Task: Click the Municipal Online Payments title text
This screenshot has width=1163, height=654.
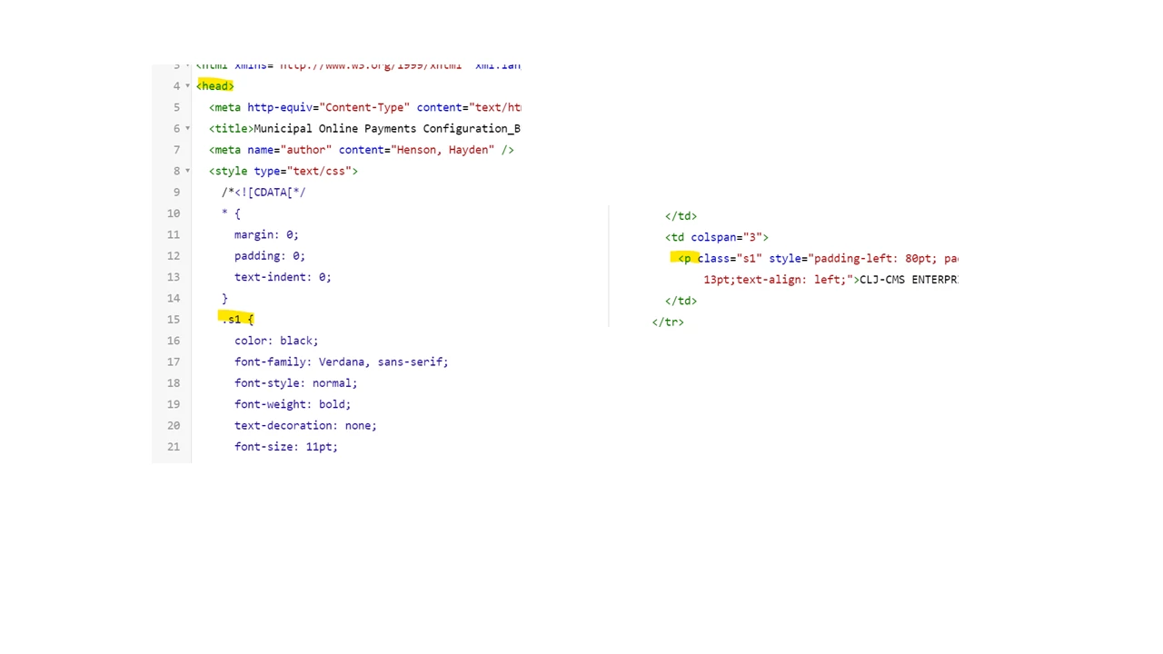Action: 387,128
